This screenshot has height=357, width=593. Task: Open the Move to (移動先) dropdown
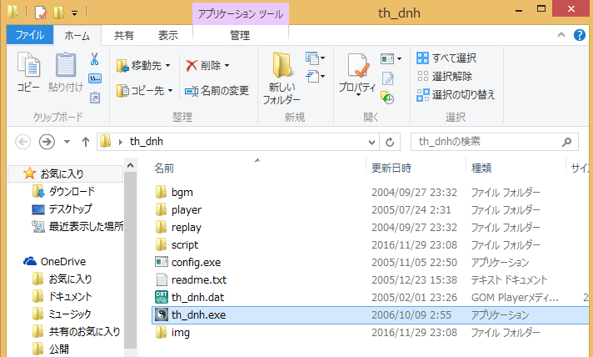click(x=143, y=66)
